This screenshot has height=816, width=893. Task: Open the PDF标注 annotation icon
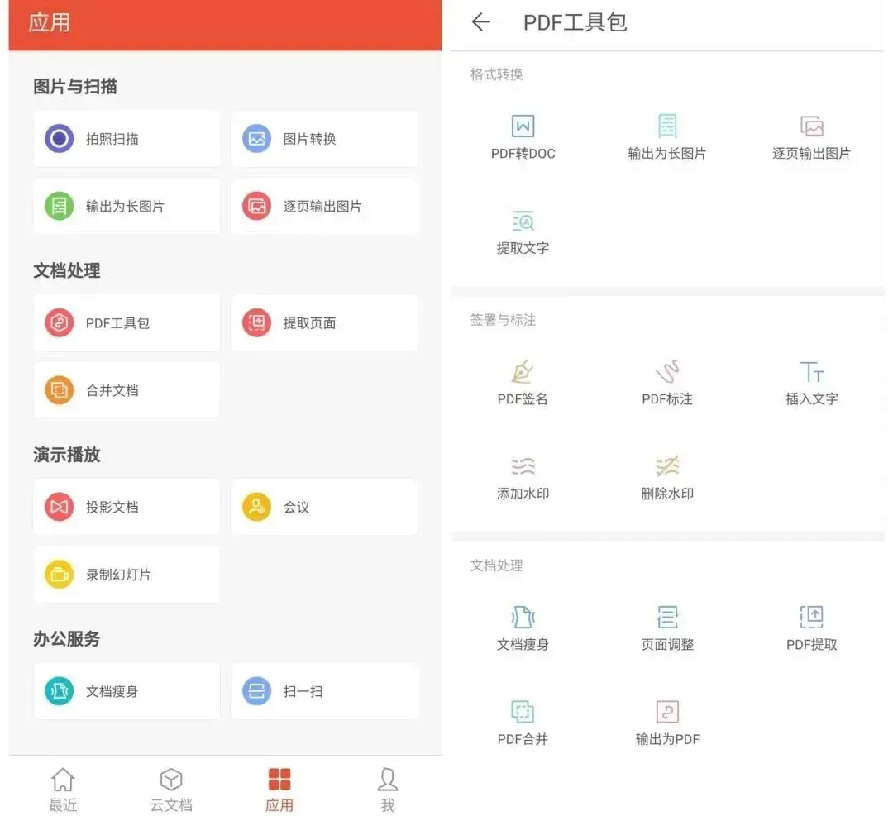point(667,372)
